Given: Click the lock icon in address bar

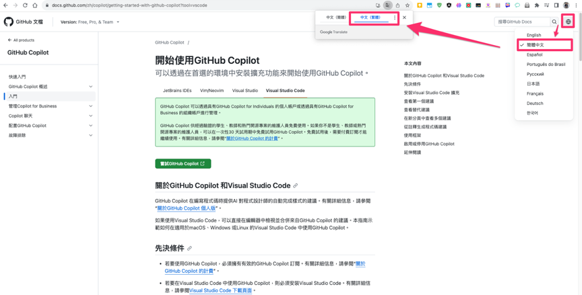Looking at the screenshot, I should coord(48,5).
